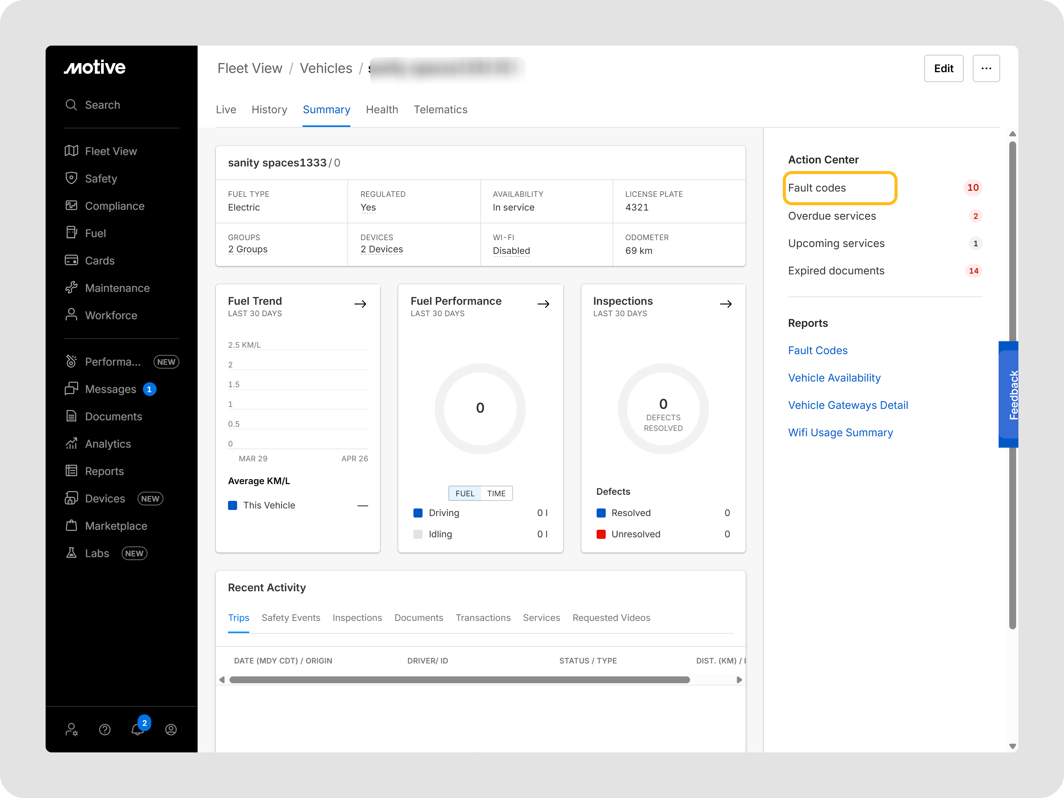The image size is (1064, 798).
Task: Open notifications bell icon
Action: coord(138,729)
